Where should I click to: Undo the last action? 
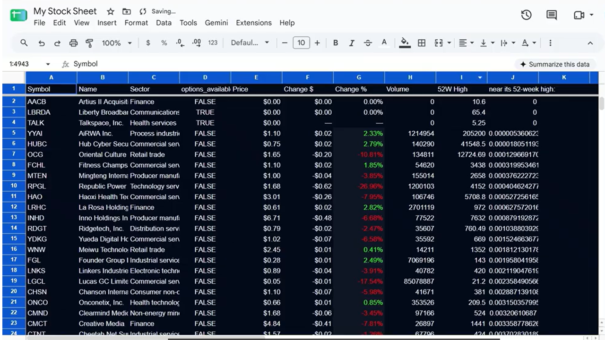(x=42, y=43)
